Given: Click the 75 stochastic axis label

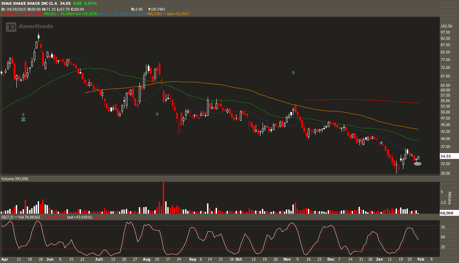Looking at the screenshot, I should pyautogui.click(x=443, y=227).
